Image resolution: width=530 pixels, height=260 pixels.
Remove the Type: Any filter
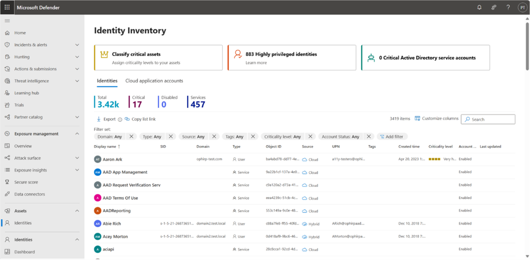click(x=171, y=137)
